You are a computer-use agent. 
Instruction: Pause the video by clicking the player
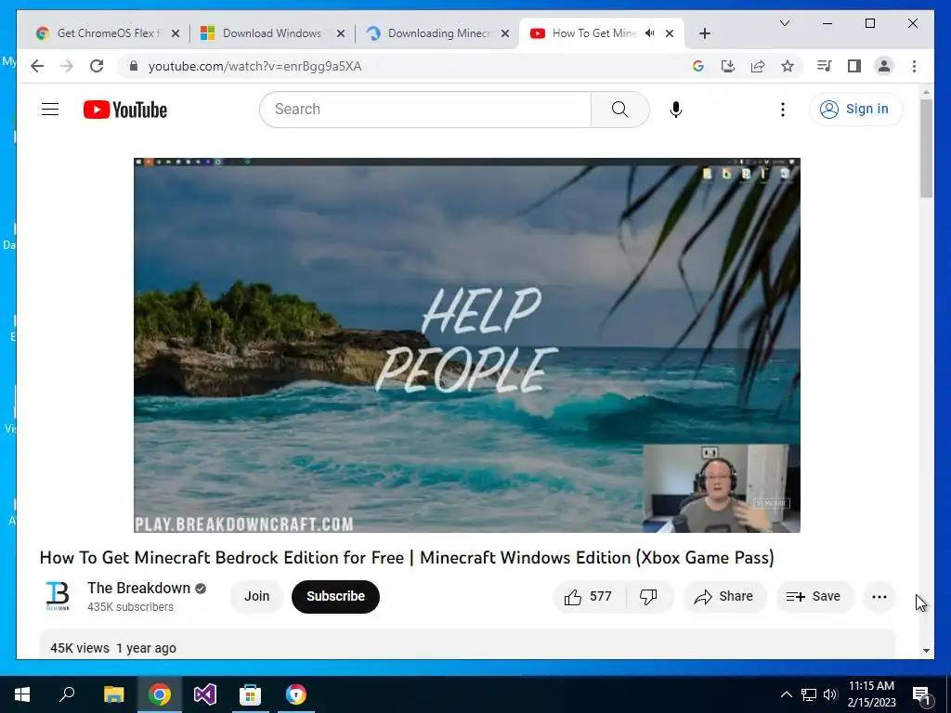pyautogui.click(x=466, y=345)
